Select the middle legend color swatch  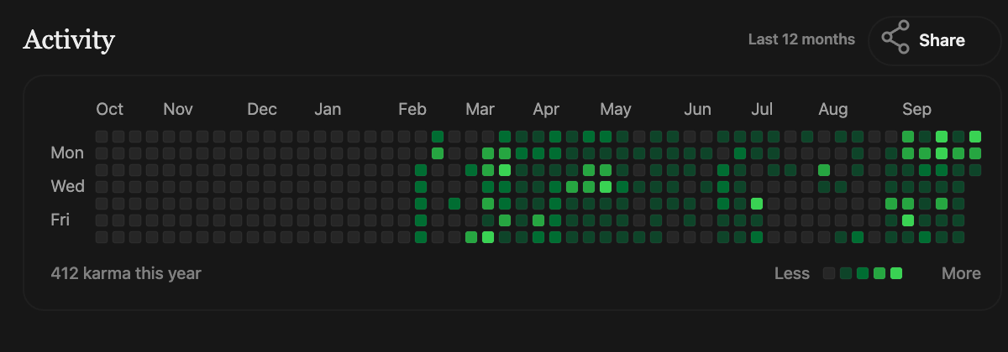click(x=863, y=273)
